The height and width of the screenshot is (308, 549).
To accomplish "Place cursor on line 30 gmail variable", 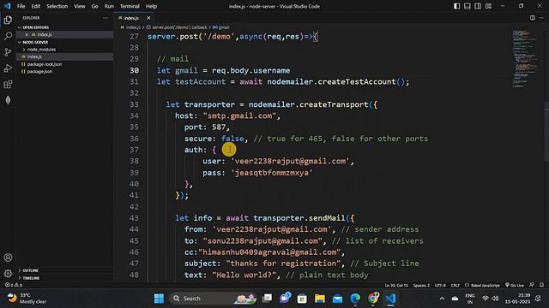I will point(186,70).
